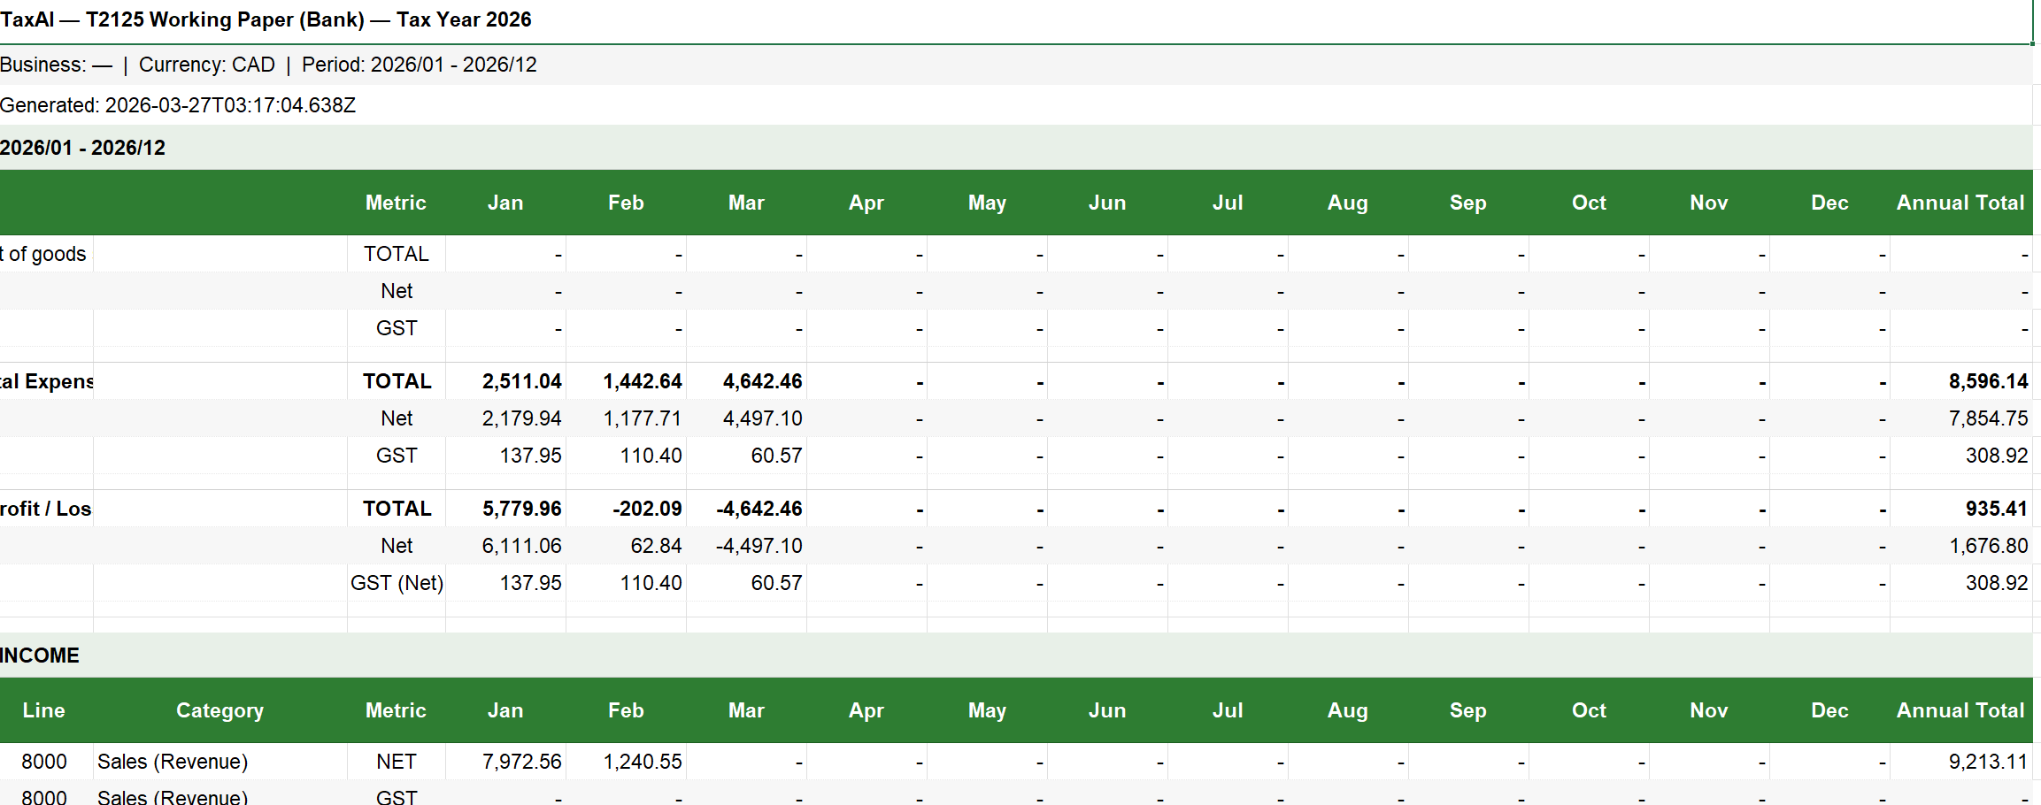Click Profit/Loss January total 5,779.96
2041x805 pixels.
point(521,509)
